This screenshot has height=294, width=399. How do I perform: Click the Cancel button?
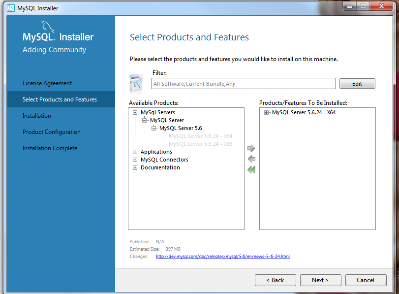pyautogui.click(x=366, y=280)
